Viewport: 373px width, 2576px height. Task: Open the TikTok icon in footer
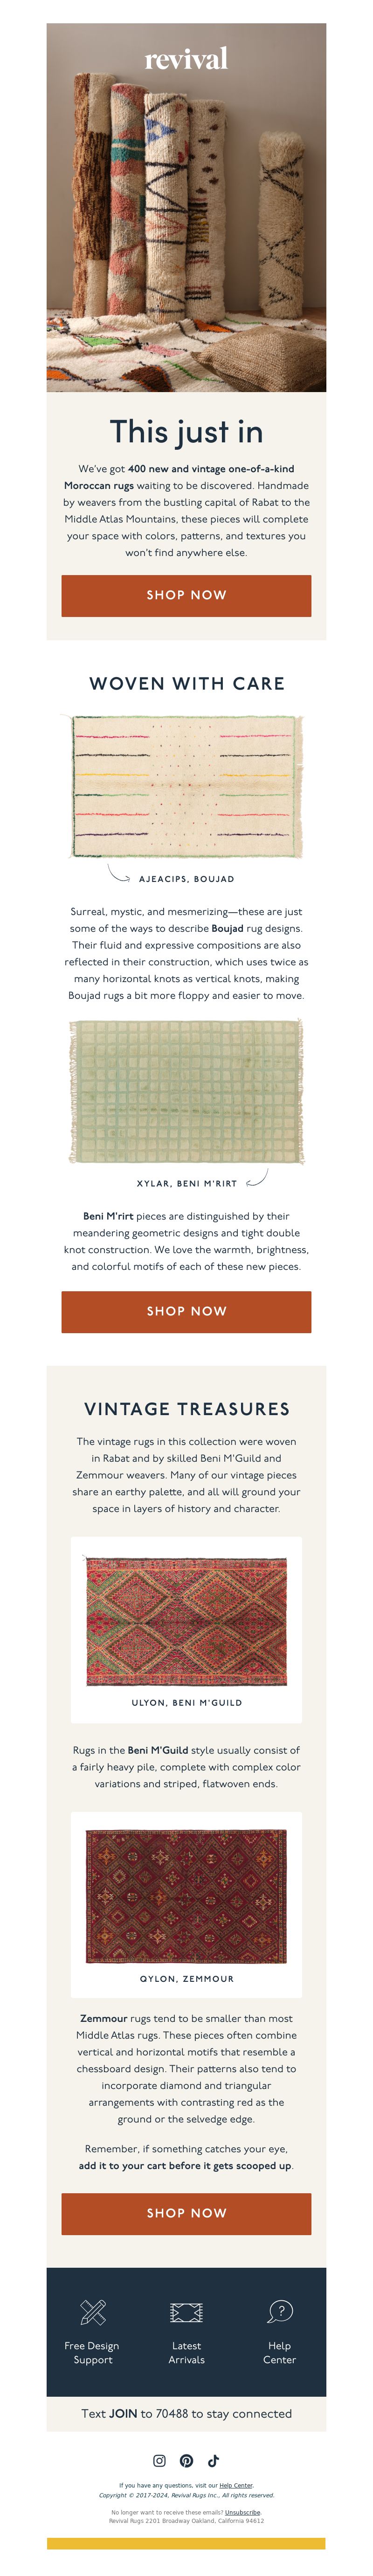(213, 2460)
